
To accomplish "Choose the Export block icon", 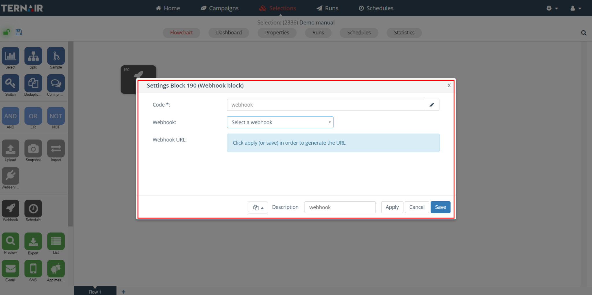I will tap(33, 241).
